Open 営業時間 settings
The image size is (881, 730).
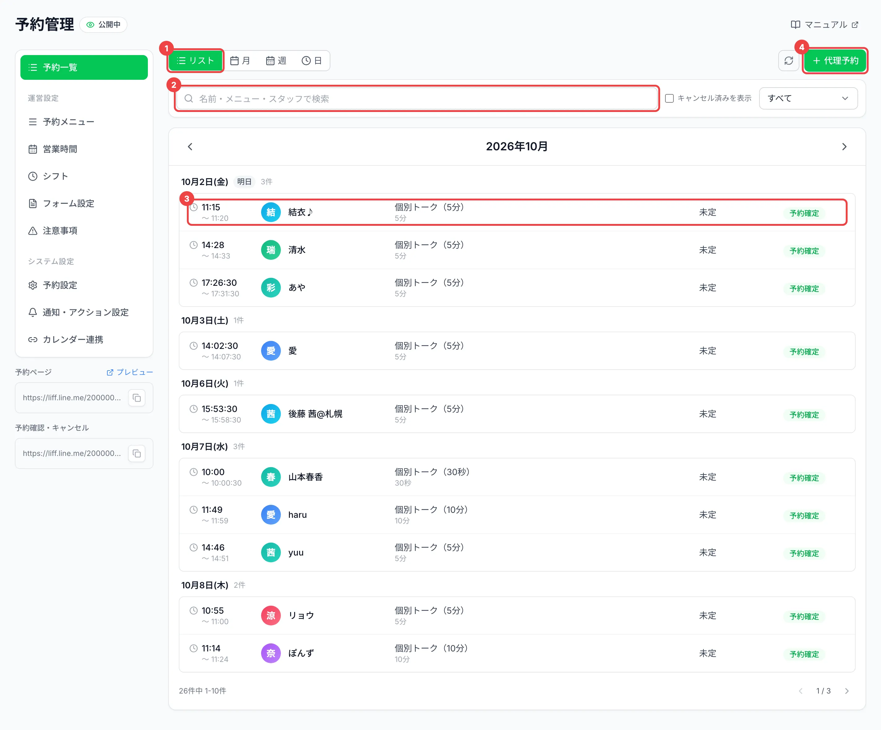[x=84, y=149]
